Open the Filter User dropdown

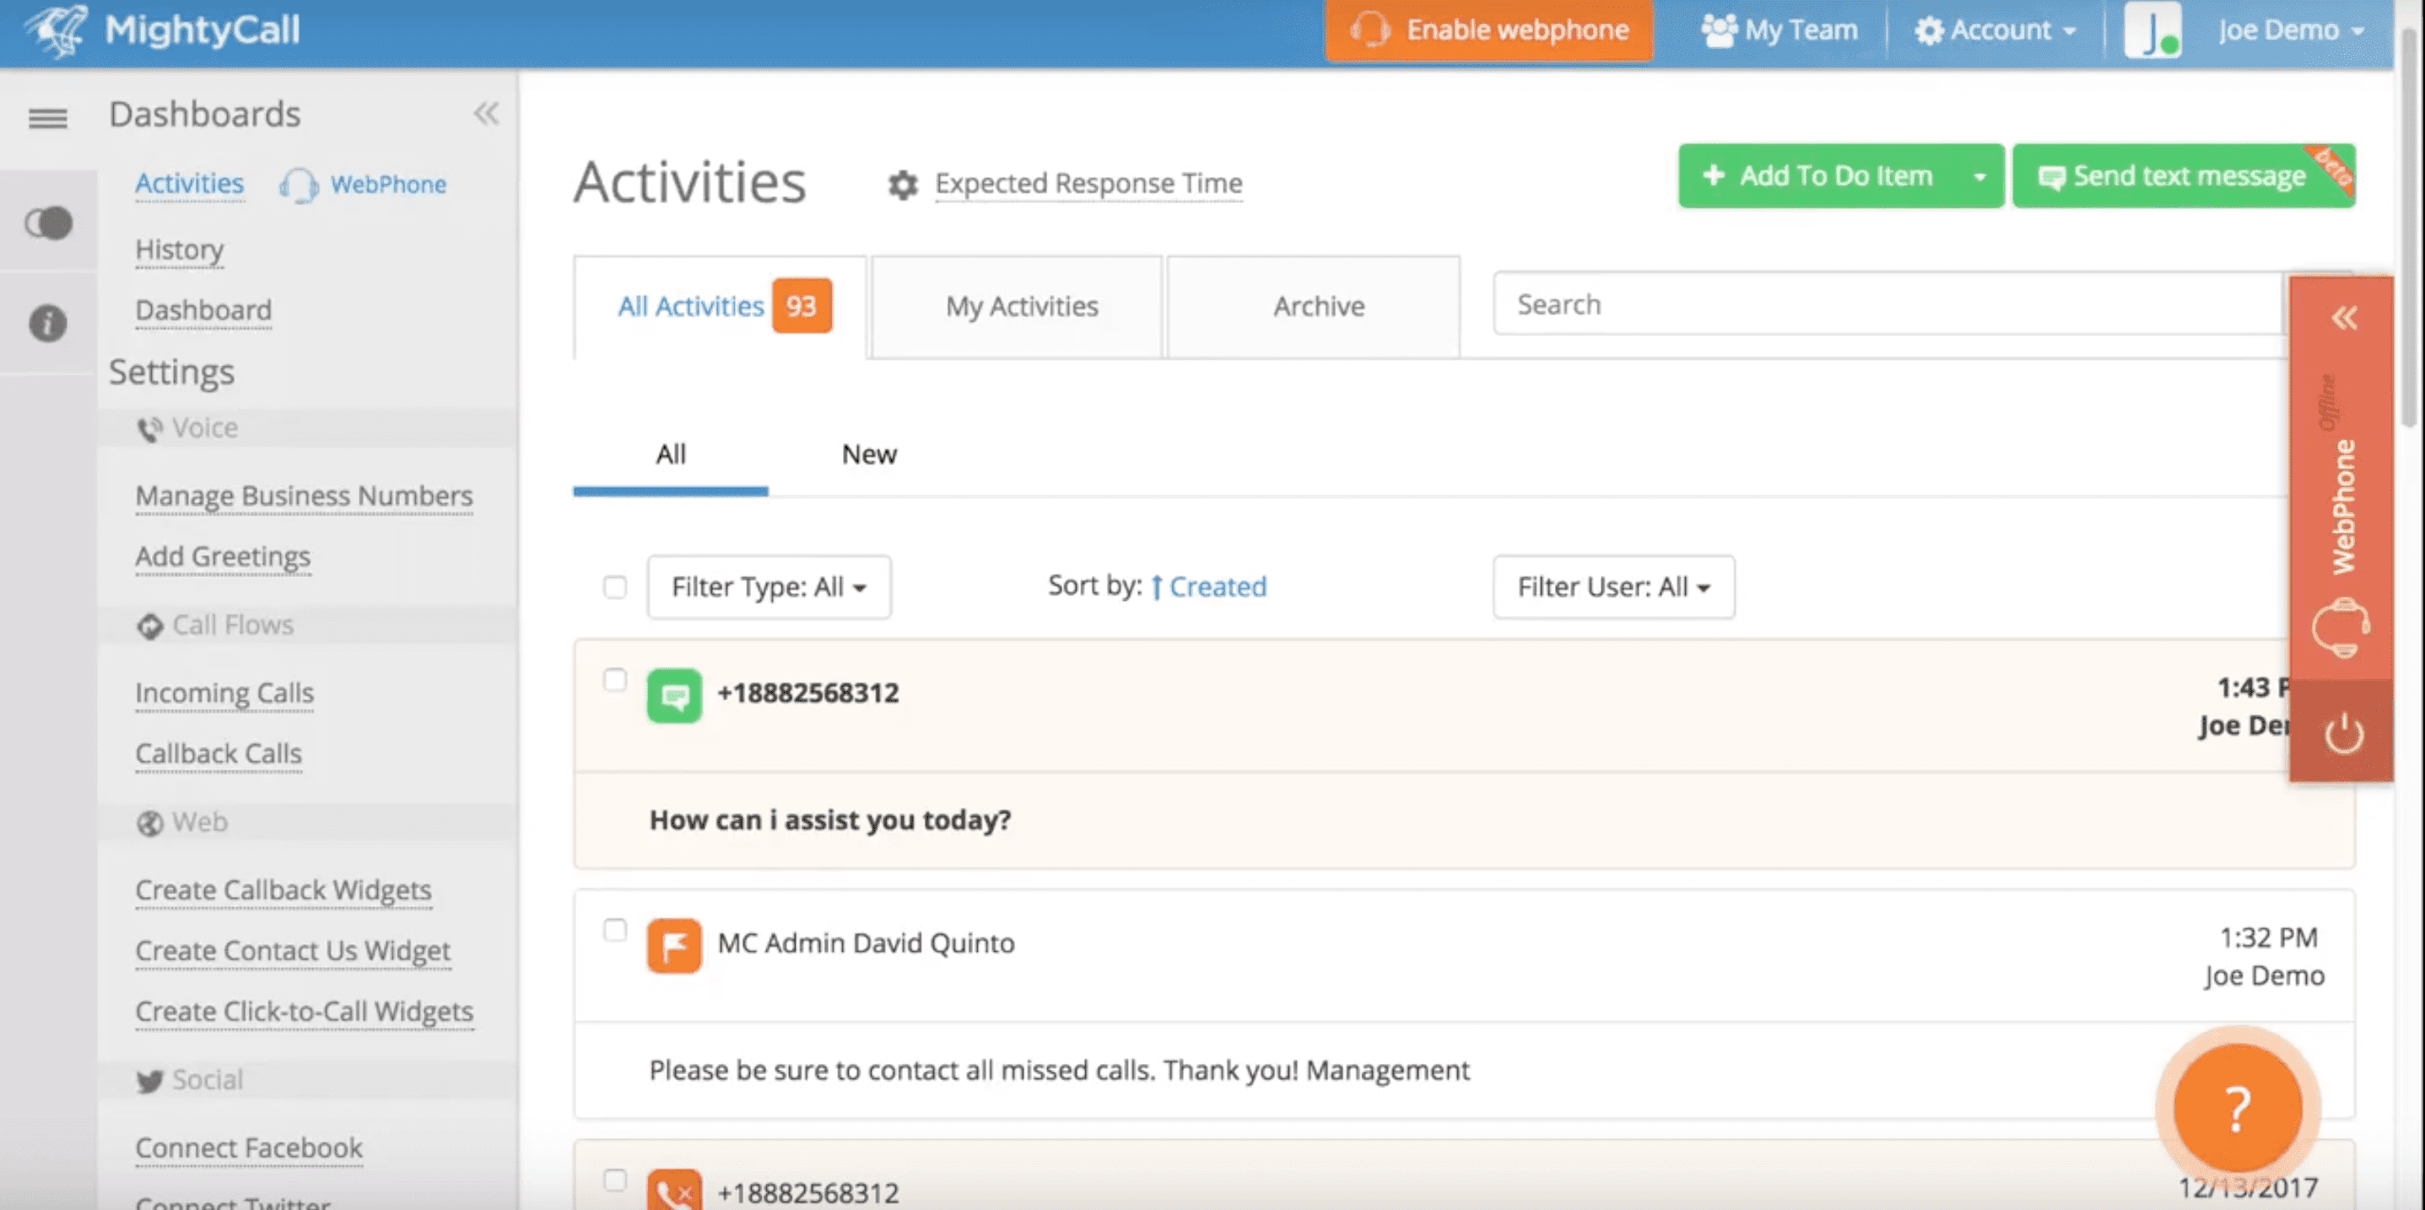coord(1612,587)
